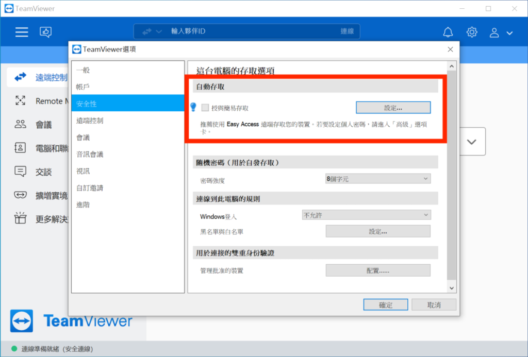Open 擴增實境 AR icon in sidebar

[20, 195]
